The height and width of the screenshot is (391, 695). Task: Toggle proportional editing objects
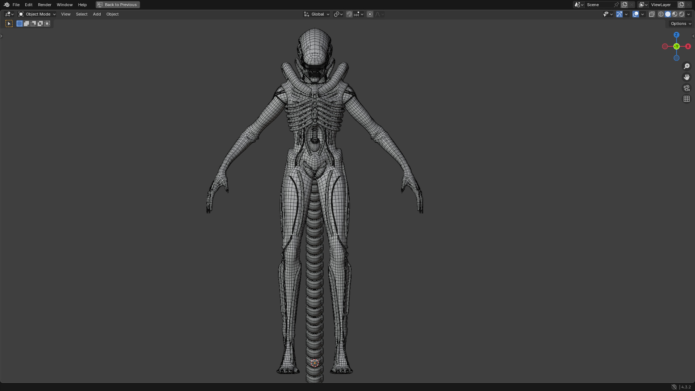click(x=370, y=14)
